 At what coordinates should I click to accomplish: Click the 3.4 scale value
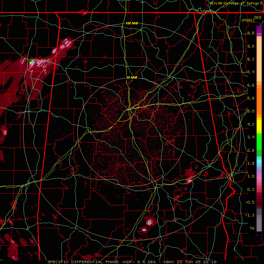tap(251, 137)
